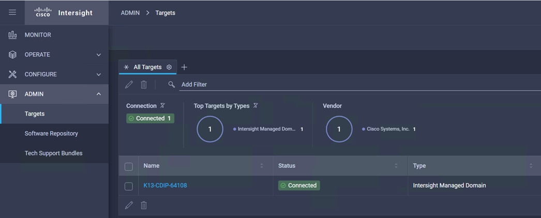
Task: Click the Cisco Intersight logo
Action: 64,13
